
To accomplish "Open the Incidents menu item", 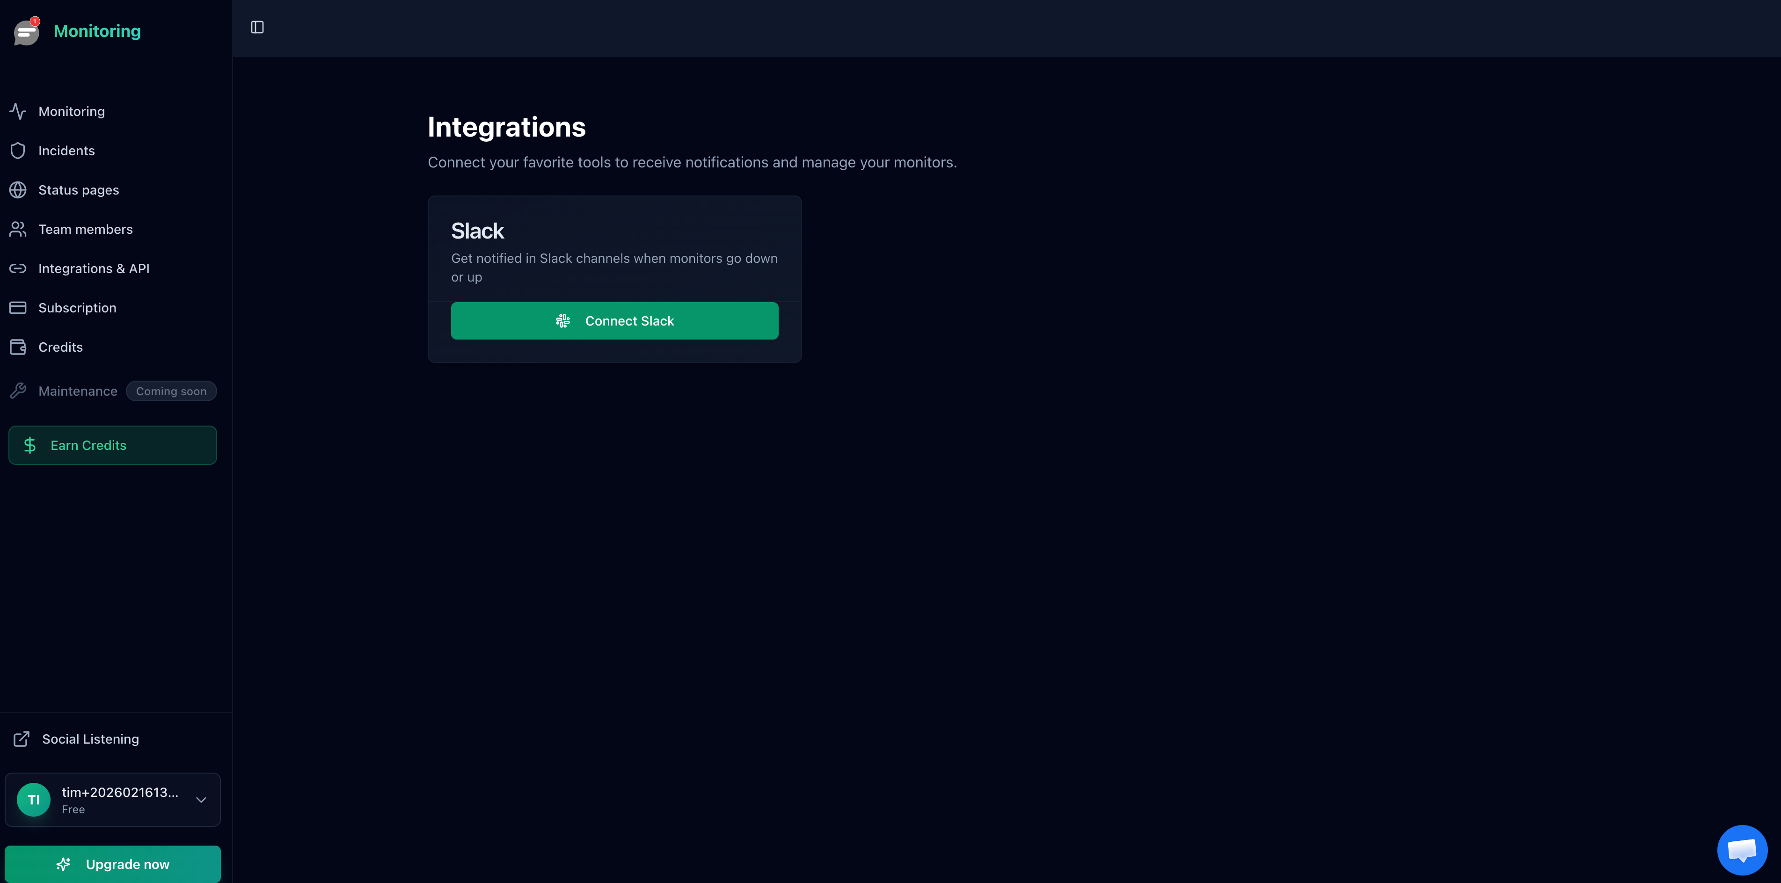I will 66,151.
